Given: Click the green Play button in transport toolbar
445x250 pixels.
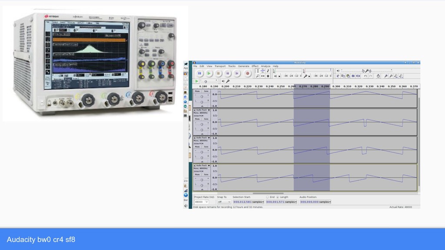Looking at the screenshot, I should (209, 73).
